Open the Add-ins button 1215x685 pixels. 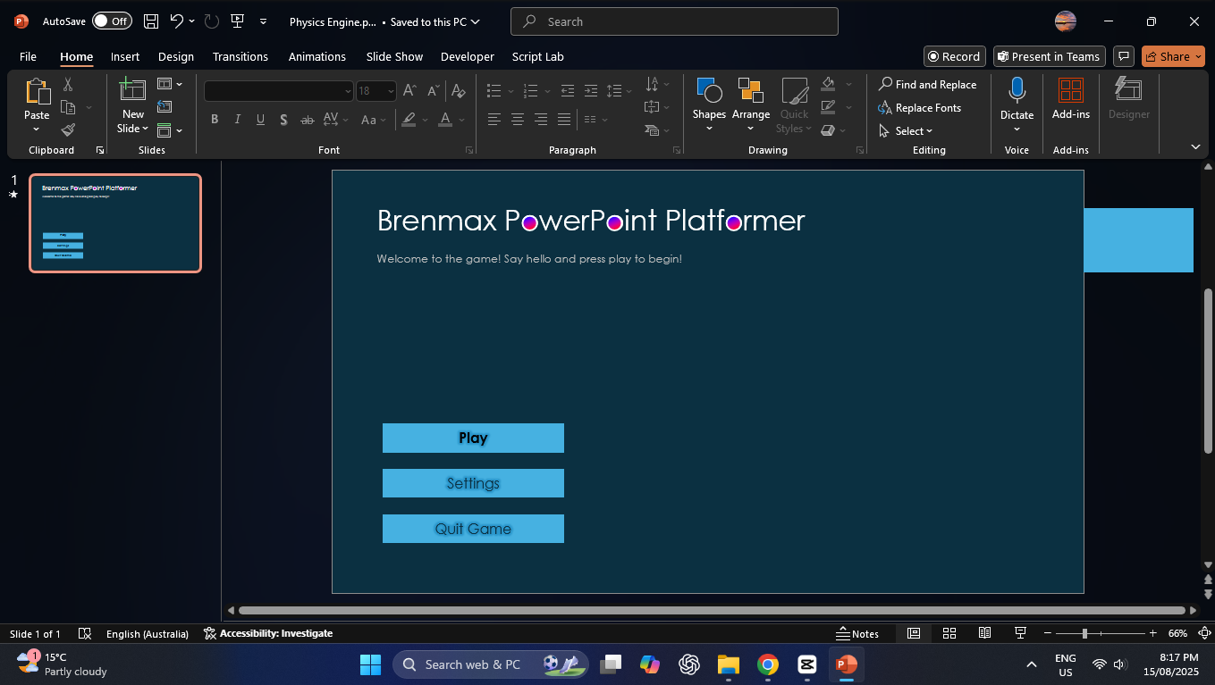point(1070,98)
